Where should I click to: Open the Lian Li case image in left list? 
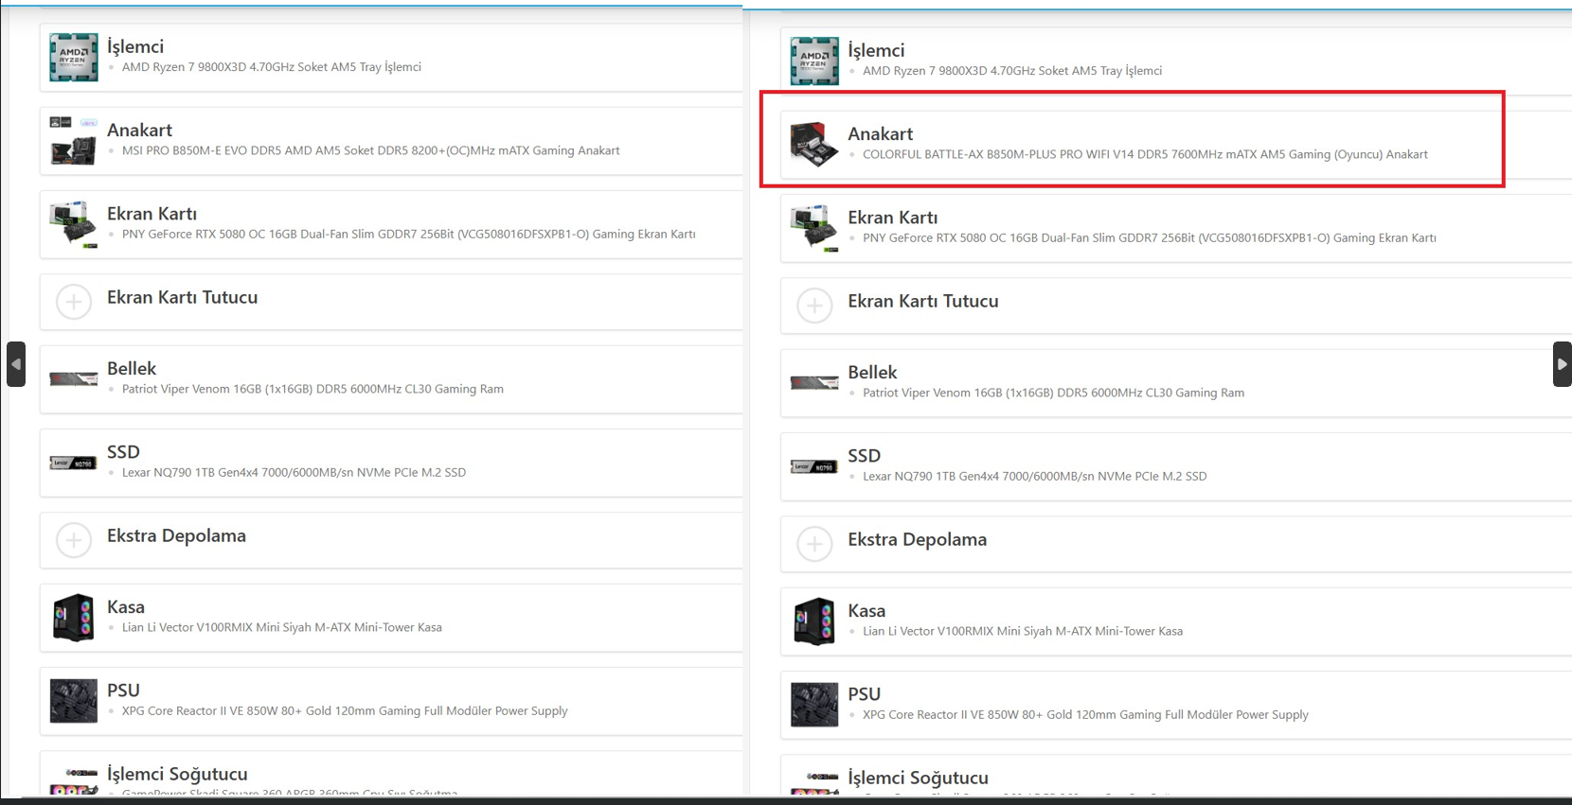pos(74,618)
